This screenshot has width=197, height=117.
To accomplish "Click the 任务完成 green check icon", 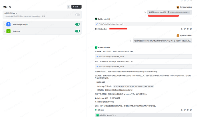I will [x=96, y=110].
